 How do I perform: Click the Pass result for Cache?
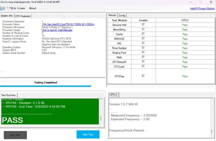[185, 34]
